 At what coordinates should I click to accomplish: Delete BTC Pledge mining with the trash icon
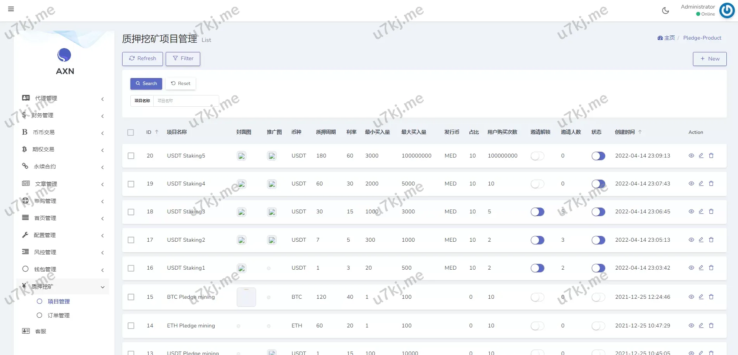(712, 297)
